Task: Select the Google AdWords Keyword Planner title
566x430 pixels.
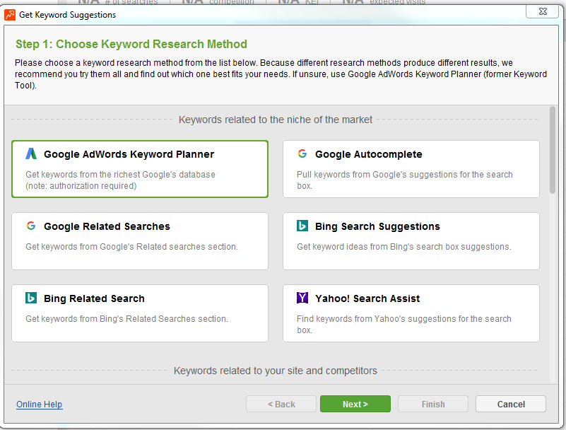Action: (129, 154)
